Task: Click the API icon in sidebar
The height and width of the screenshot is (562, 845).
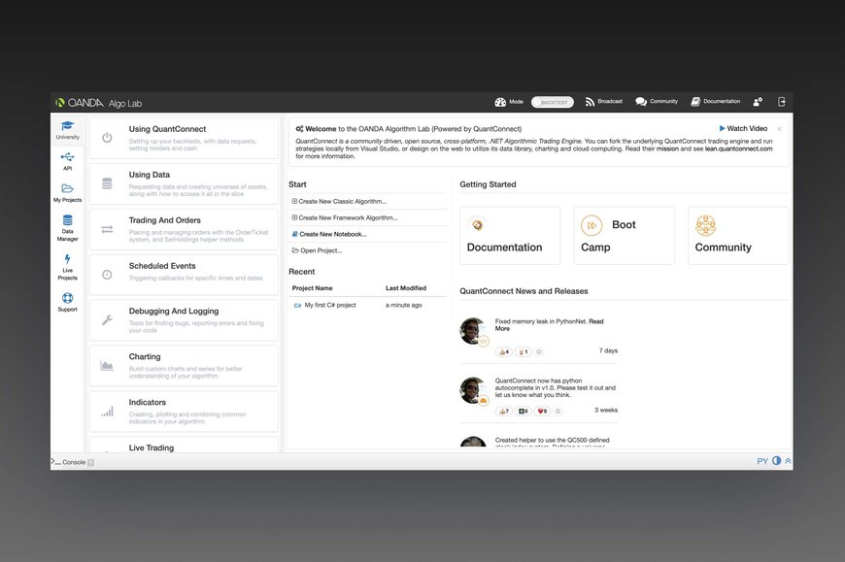Action: tap(67, 160)
